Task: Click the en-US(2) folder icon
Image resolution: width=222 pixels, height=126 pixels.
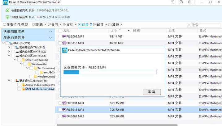Action: pyautogui.click(x=41, y=72)
